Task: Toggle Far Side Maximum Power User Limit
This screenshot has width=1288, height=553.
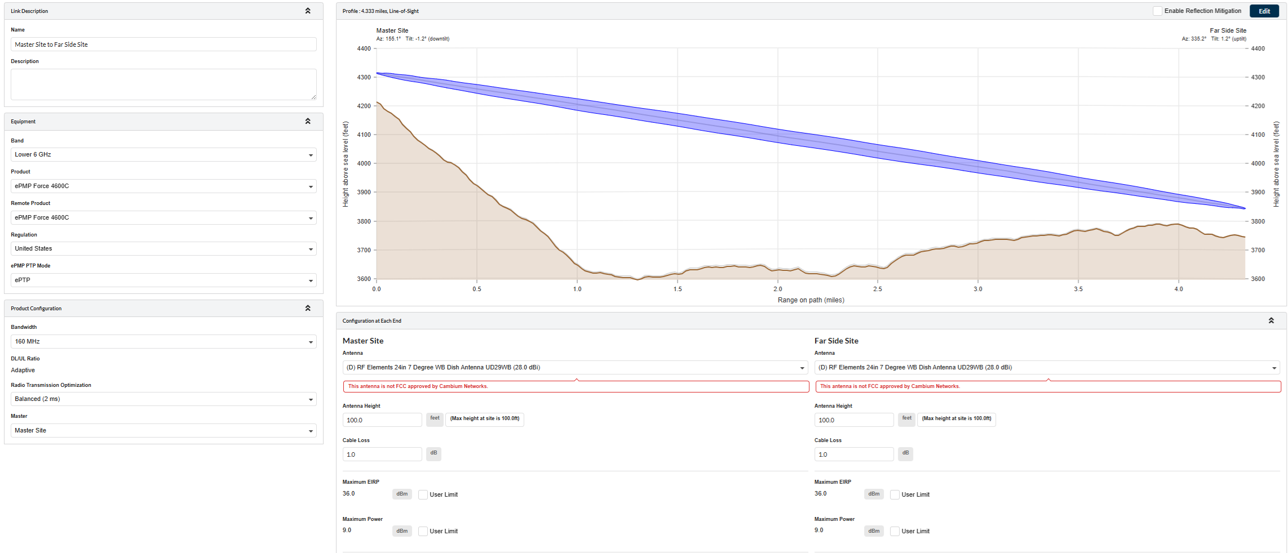Action: coord(895,531)
